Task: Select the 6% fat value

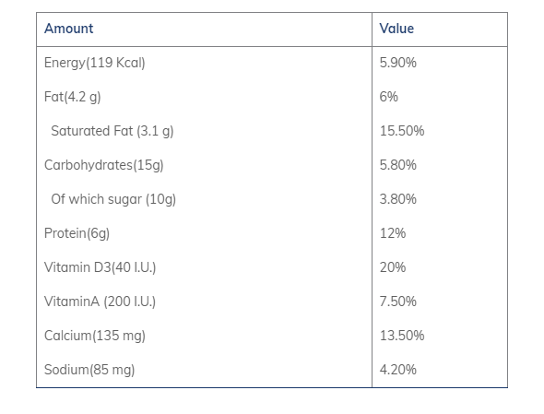Action: 388,97
